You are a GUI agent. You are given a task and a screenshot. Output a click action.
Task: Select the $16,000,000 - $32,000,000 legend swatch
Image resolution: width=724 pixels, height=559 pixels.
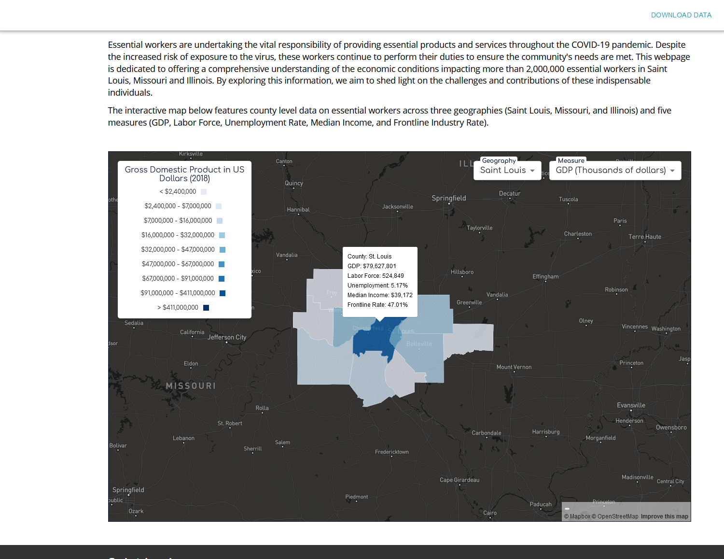[222, 235]
